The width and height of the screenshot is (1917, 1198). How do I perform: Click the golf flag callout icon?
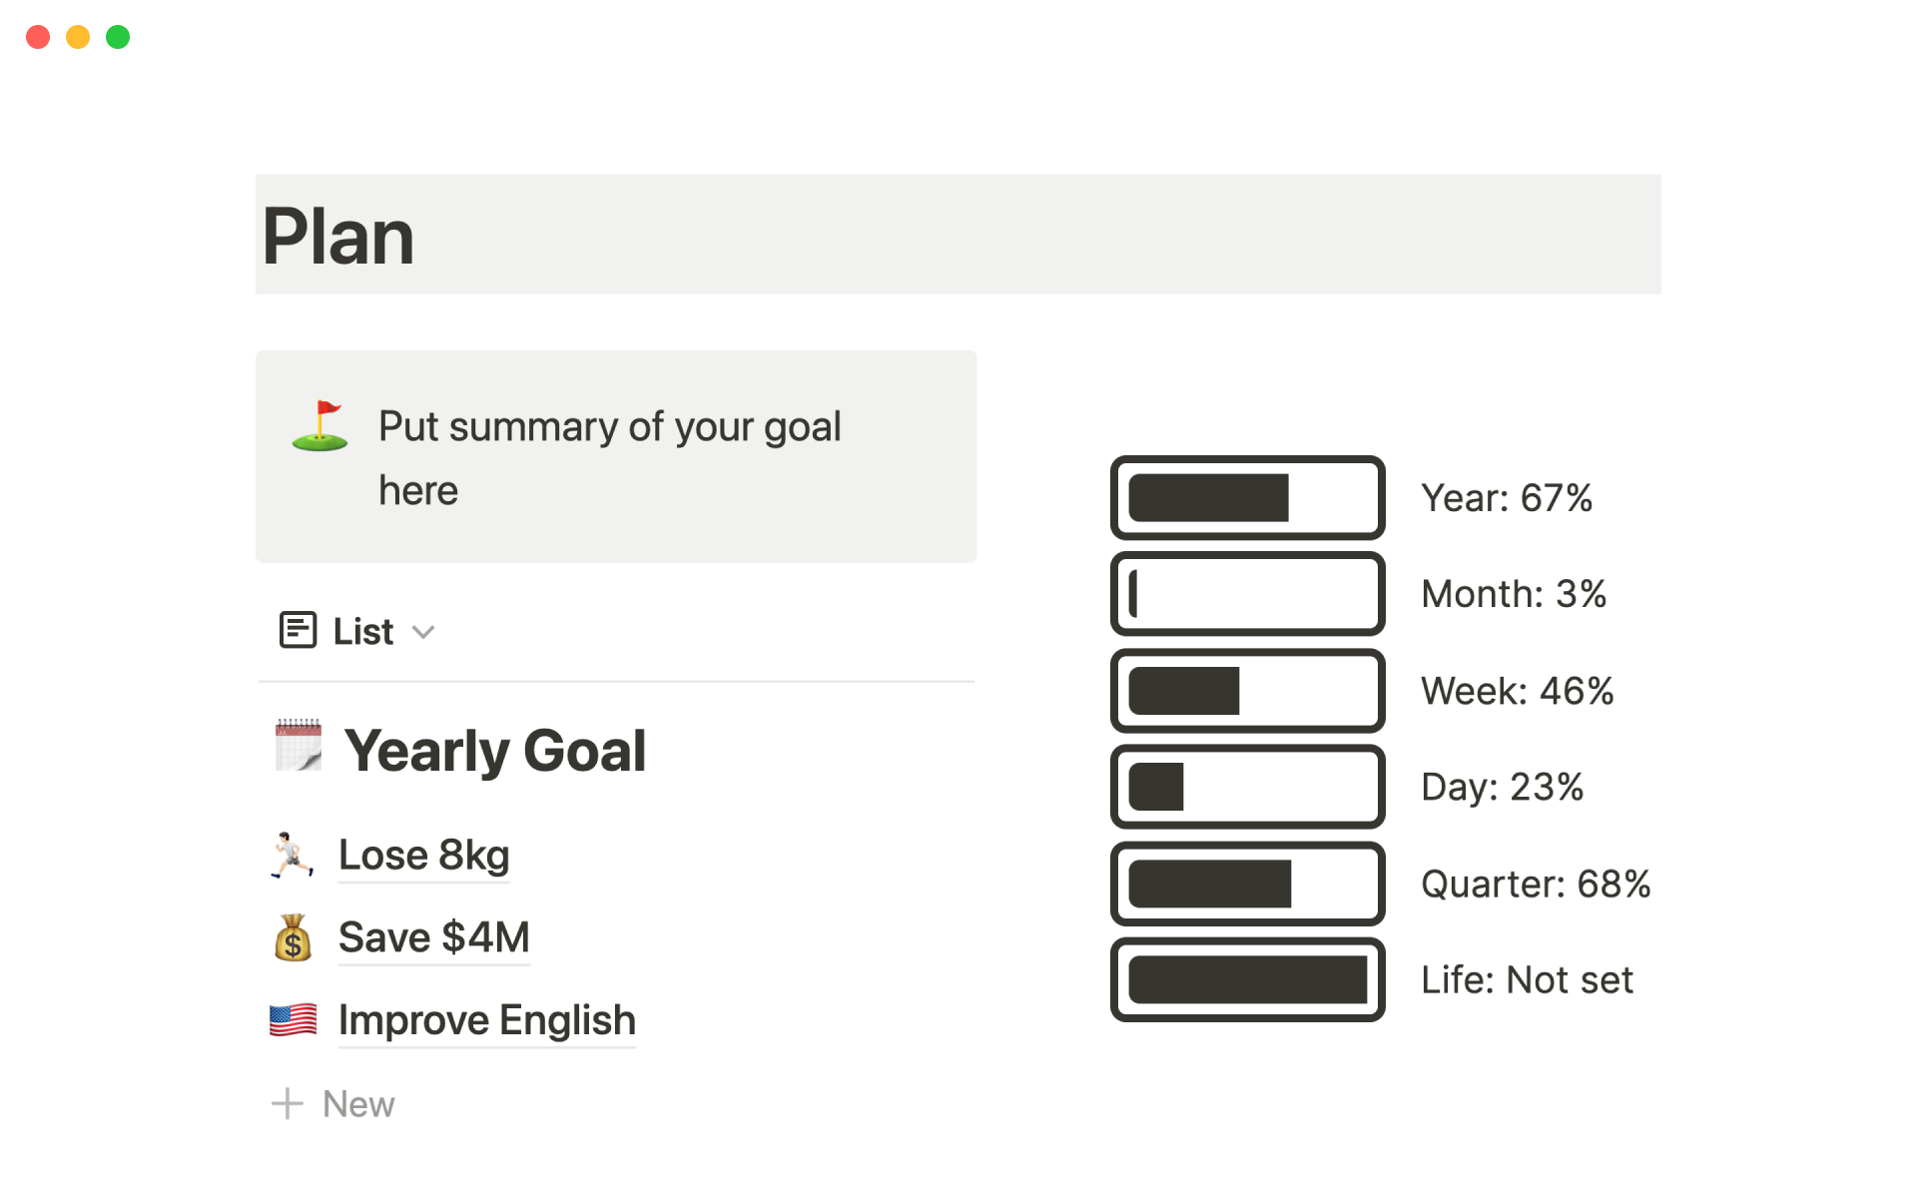(319, 426)
